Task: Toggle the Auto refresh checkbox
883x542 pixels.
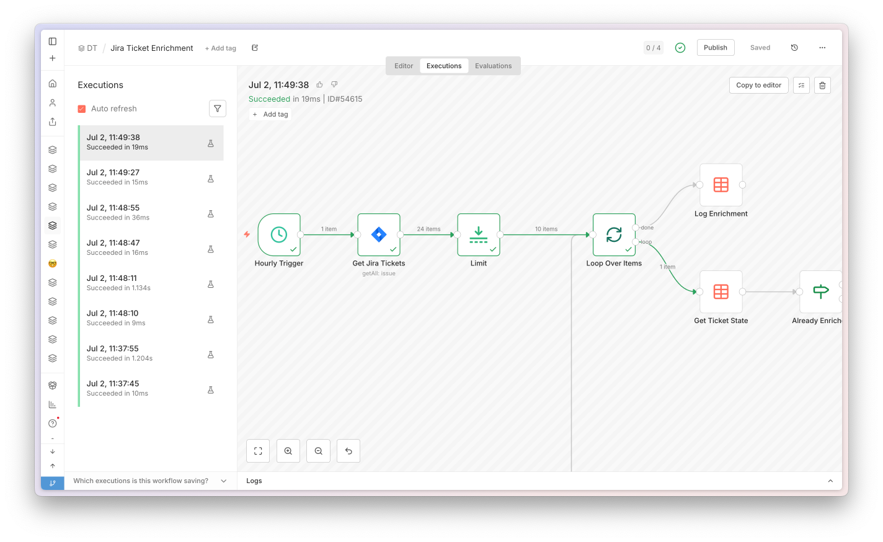Action: pos(81,109)
